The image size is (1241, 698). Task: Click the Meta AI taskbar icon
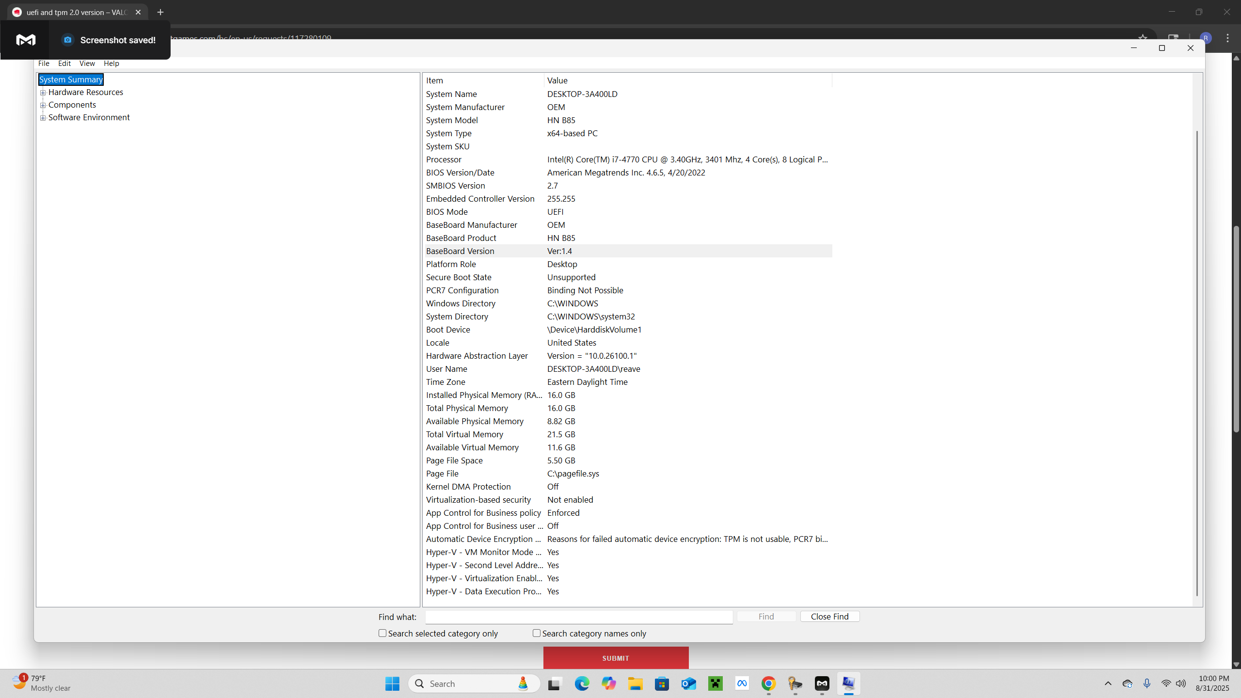coord(742,683)
